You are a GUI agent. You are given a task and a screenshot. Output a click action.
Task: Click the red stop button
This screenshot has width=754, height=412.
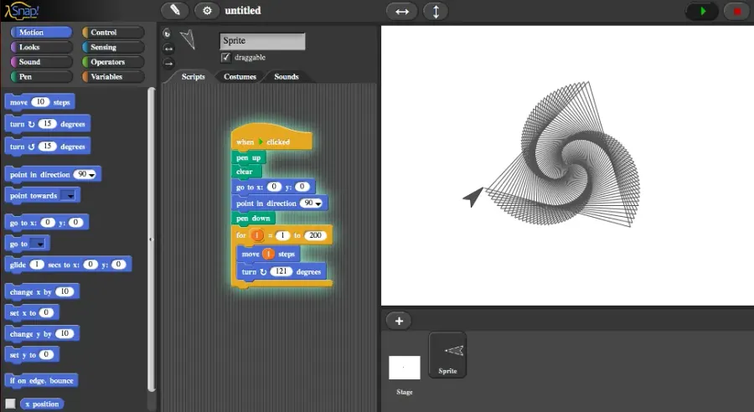click(x=736, y=11)
